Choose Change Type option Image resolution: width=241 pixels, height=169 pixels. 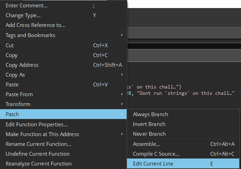pos(23,15)
